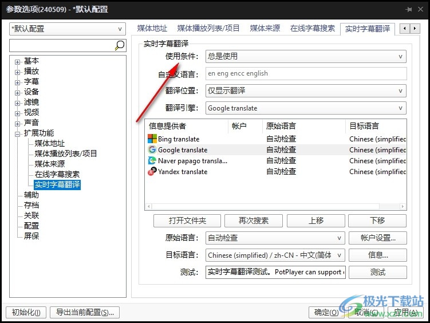The image size is (430, 323).
Task: Click the 上移 button
Action: pos(316,220)
